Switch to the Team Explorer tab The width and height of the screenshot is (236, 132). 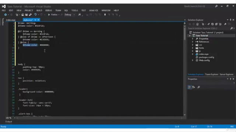[211, 74]
